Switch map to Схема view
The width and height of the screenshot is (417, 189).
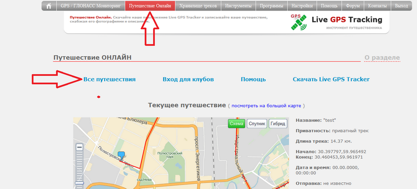pos(237,124)
